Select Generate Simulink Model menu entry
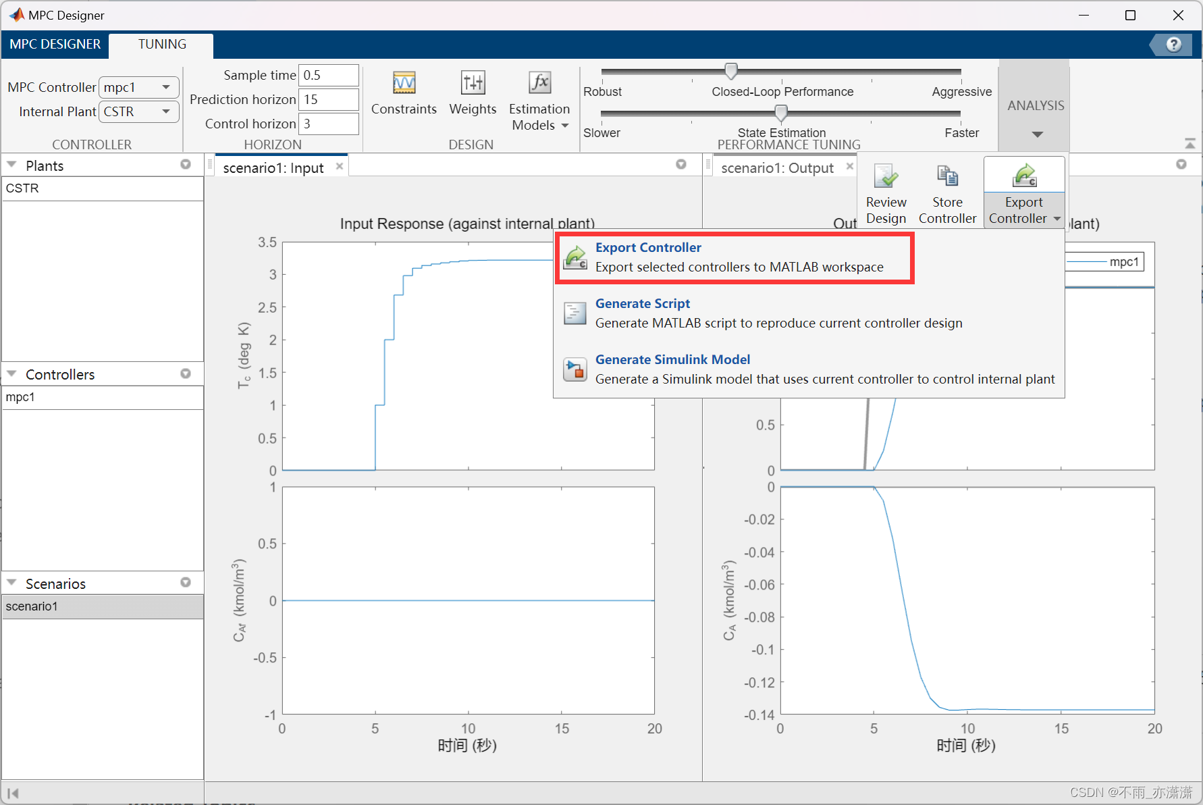 coord(809,369)
